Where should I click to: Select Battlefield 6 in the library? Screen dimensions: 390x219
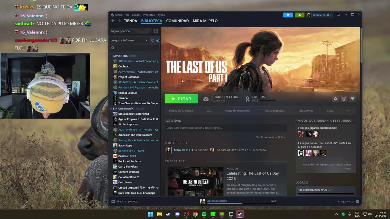131,151
